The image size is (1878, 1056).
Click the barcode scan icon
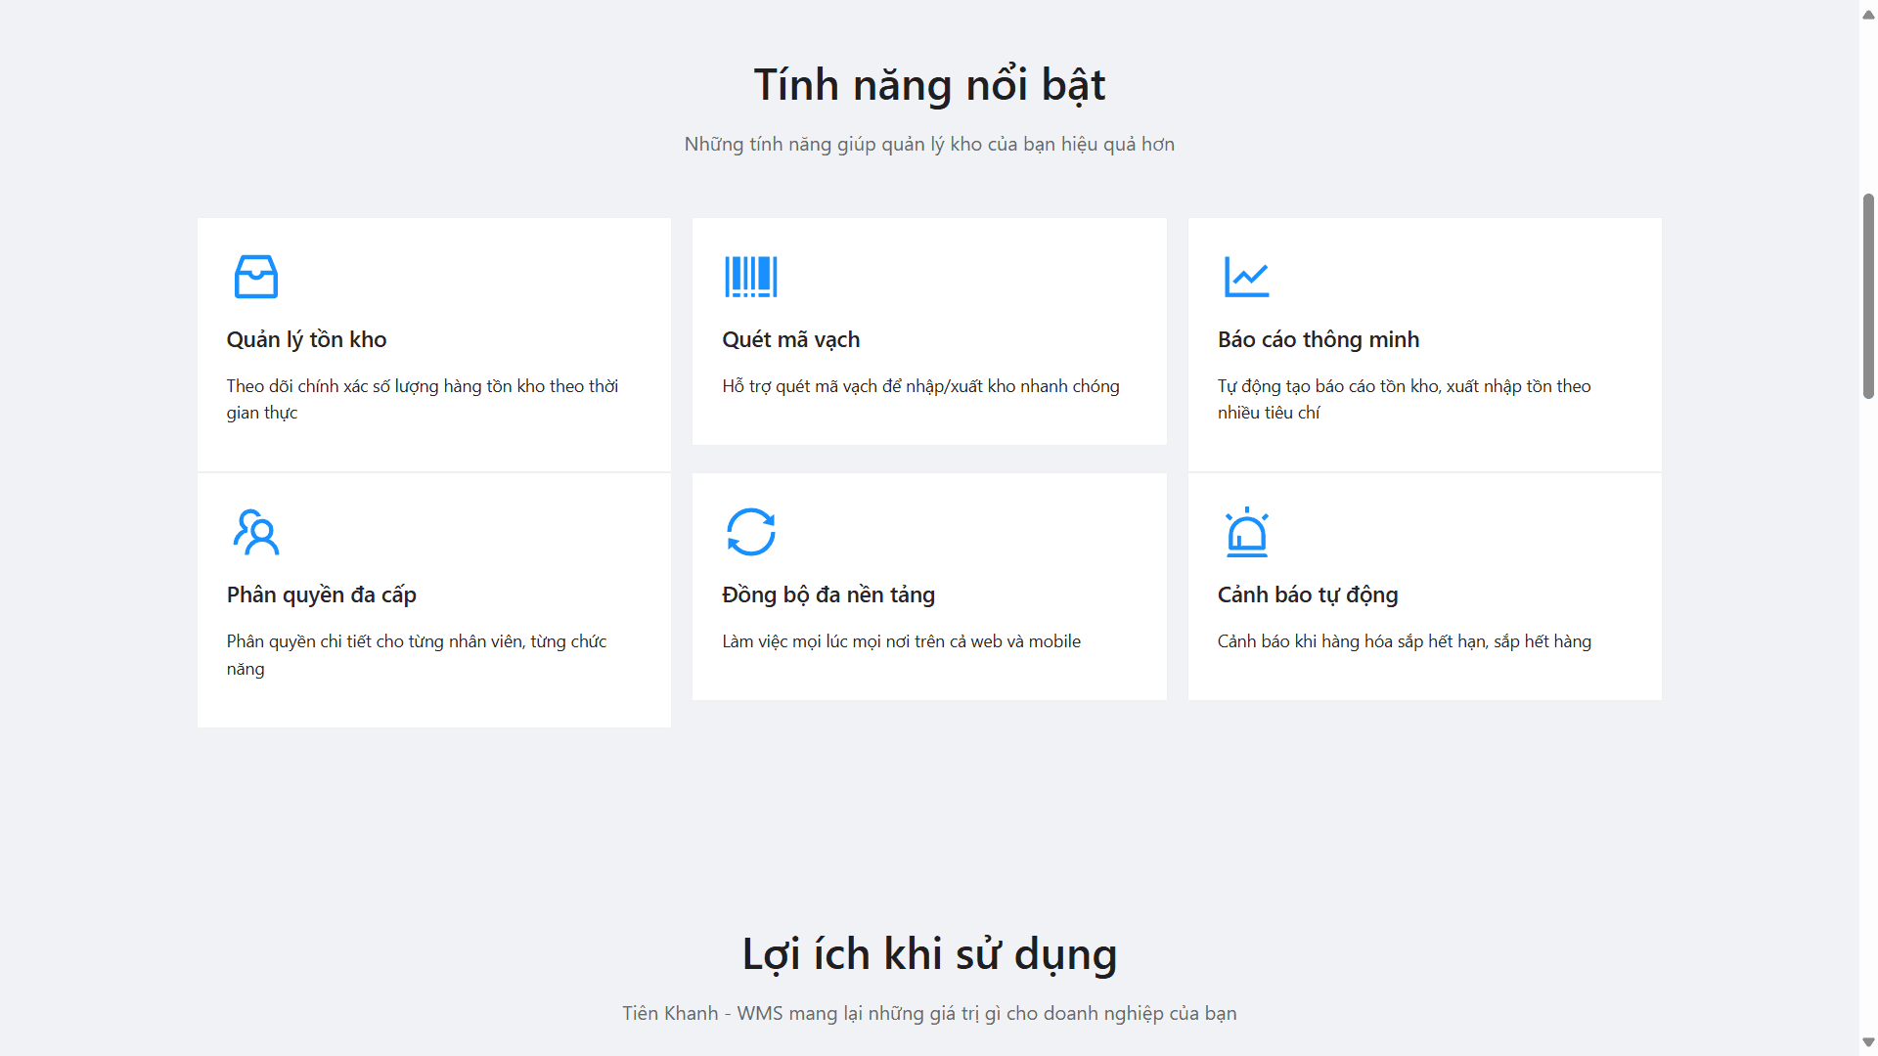coord(750,277)
